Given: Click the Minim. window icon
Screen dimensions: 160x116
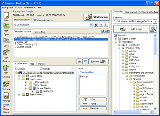Looking at the screenshot, I should pyautogui.click(x=6, y=107).
